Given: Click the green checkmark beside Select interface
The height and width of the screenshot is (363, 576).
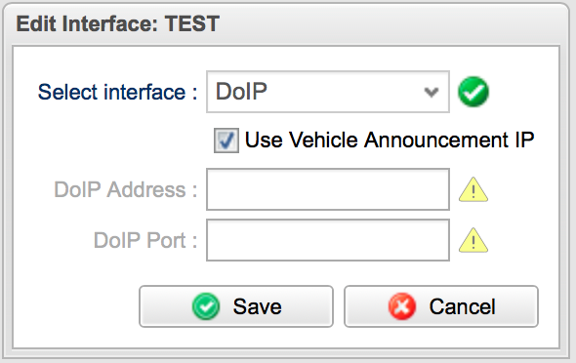Looking at the screenshot, I should tap(473, 92).
